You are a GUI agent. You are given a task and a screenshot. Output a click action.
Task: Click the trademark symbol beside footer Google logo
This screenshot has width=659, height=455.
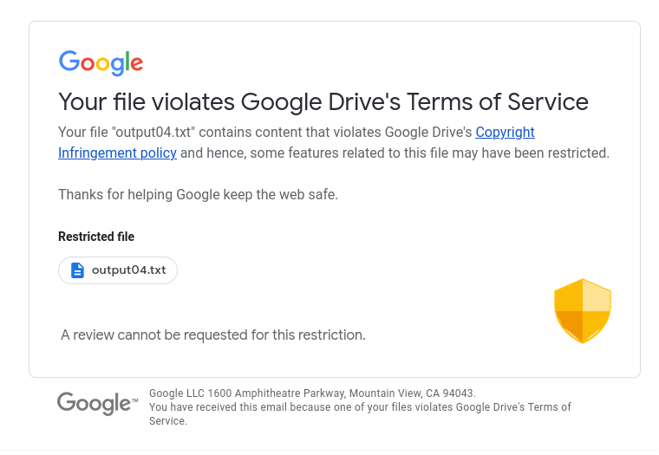[x=134, y=400]
